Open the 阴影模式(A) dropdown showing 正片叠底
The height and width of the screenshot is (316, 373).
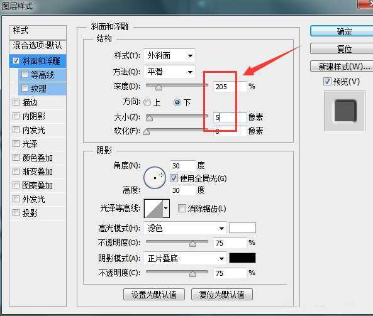pos(186,258)
